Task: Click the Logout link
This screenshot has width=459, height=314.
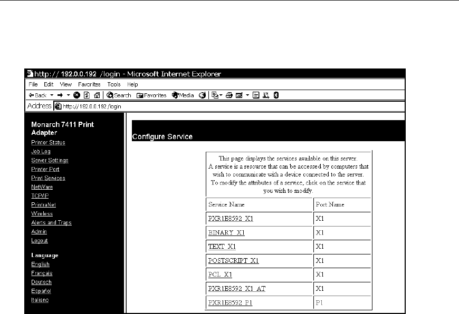Action: [x=39, y=240]
